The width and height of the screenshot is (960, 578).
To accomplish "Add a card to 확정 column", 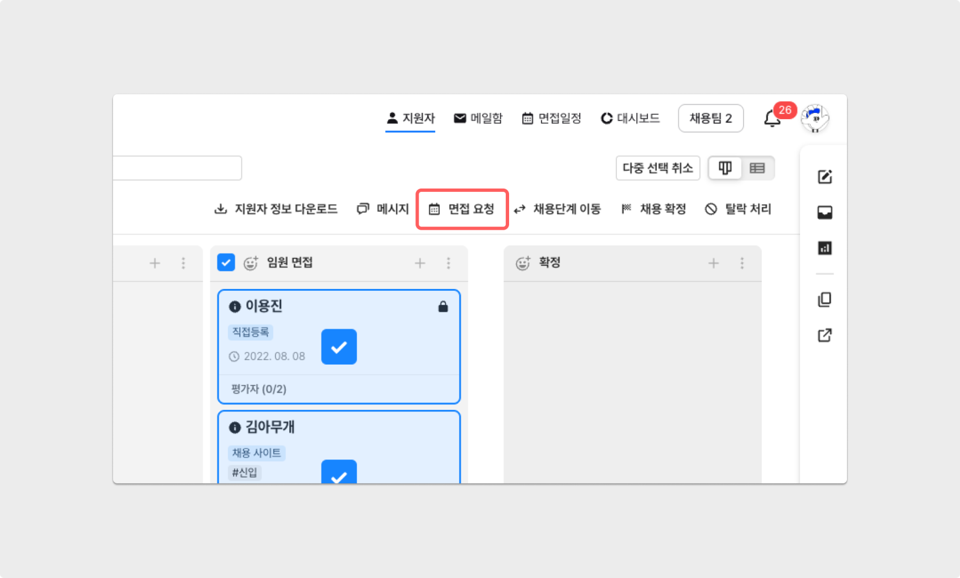I will point(714,263).
